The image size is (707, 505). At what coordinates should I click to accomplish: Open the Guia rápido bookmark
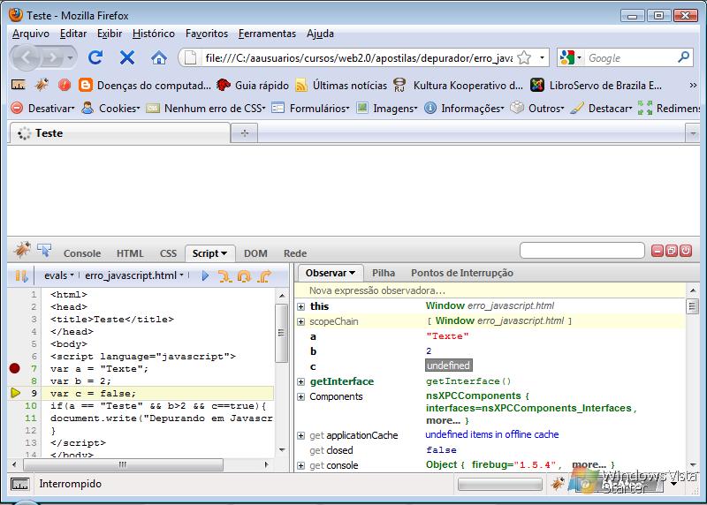pos(253,85)
